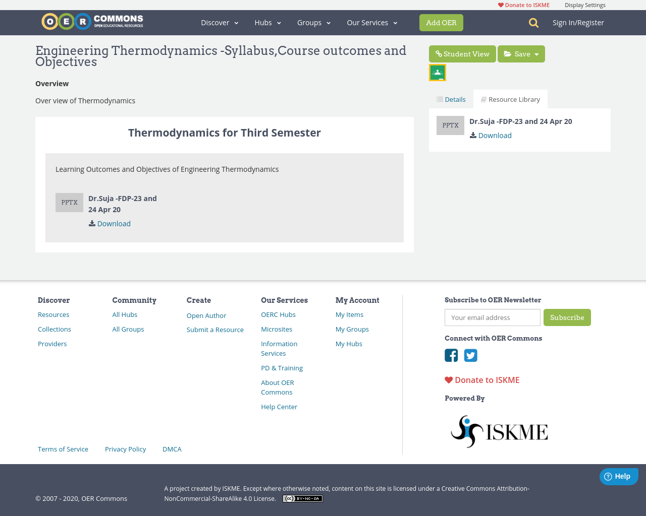The width and height of the screenshot is (646, 516).
Task: Open the Help widget
Action: 619,476
